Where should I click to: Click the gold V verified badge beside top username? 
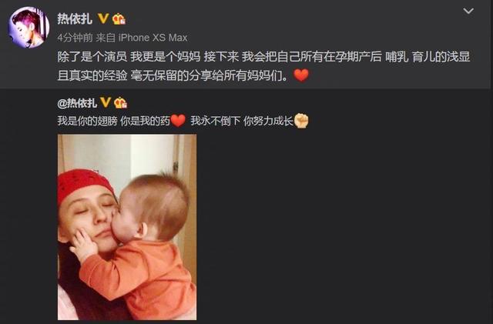coord(103,19)
